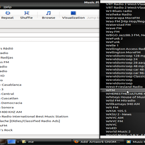The width and height of the screenshot is (145, 145).
Task: Select the Sonora entry in main list
Action: point(7,107)
